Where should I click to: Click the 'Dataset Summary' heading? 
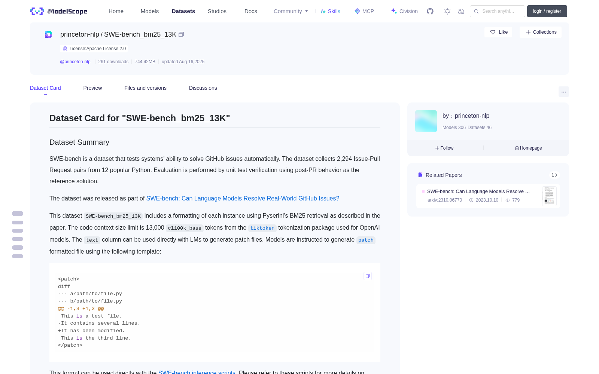coord(79,142)
